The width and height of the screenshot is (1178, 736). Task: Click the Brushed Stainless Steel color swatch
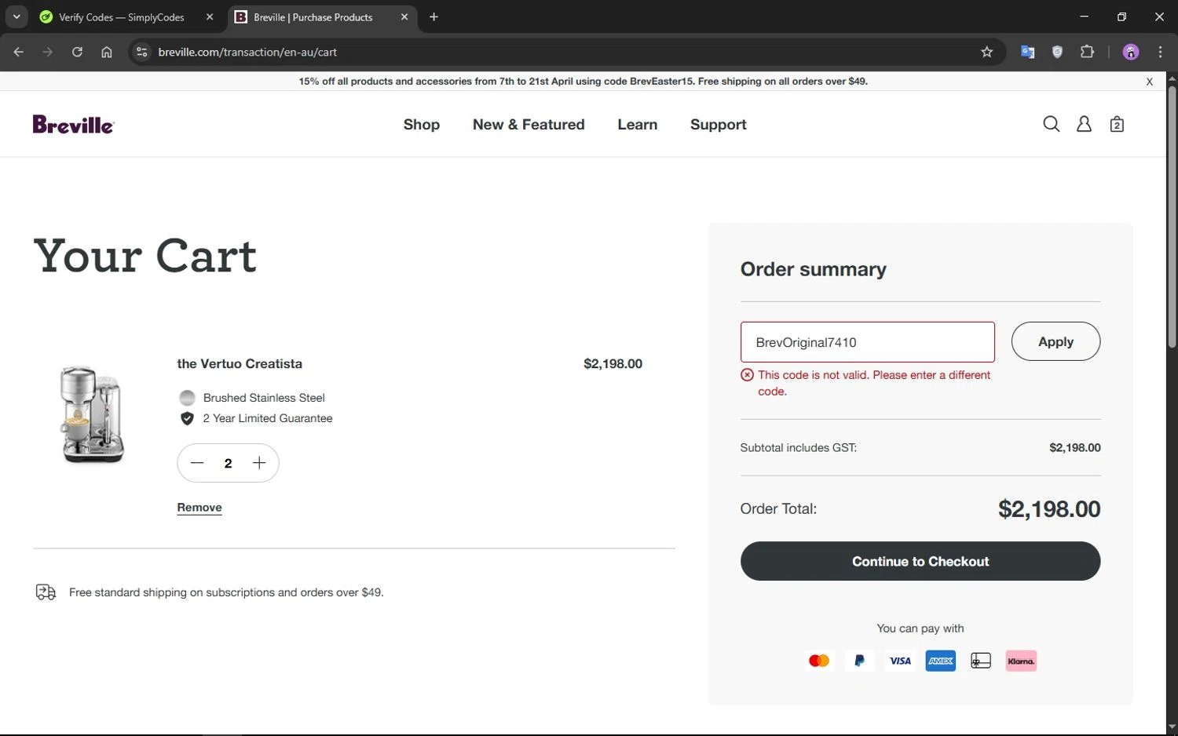187,398
